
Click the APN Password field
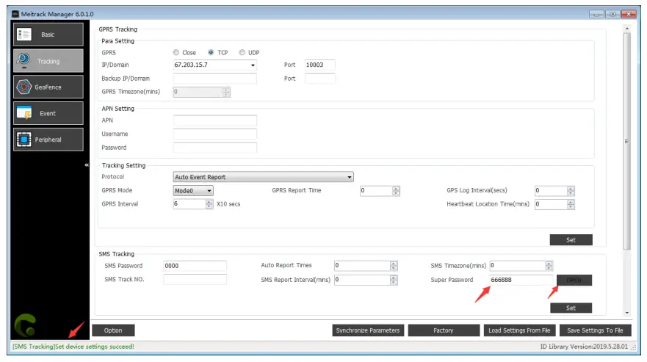click(215, 148)
